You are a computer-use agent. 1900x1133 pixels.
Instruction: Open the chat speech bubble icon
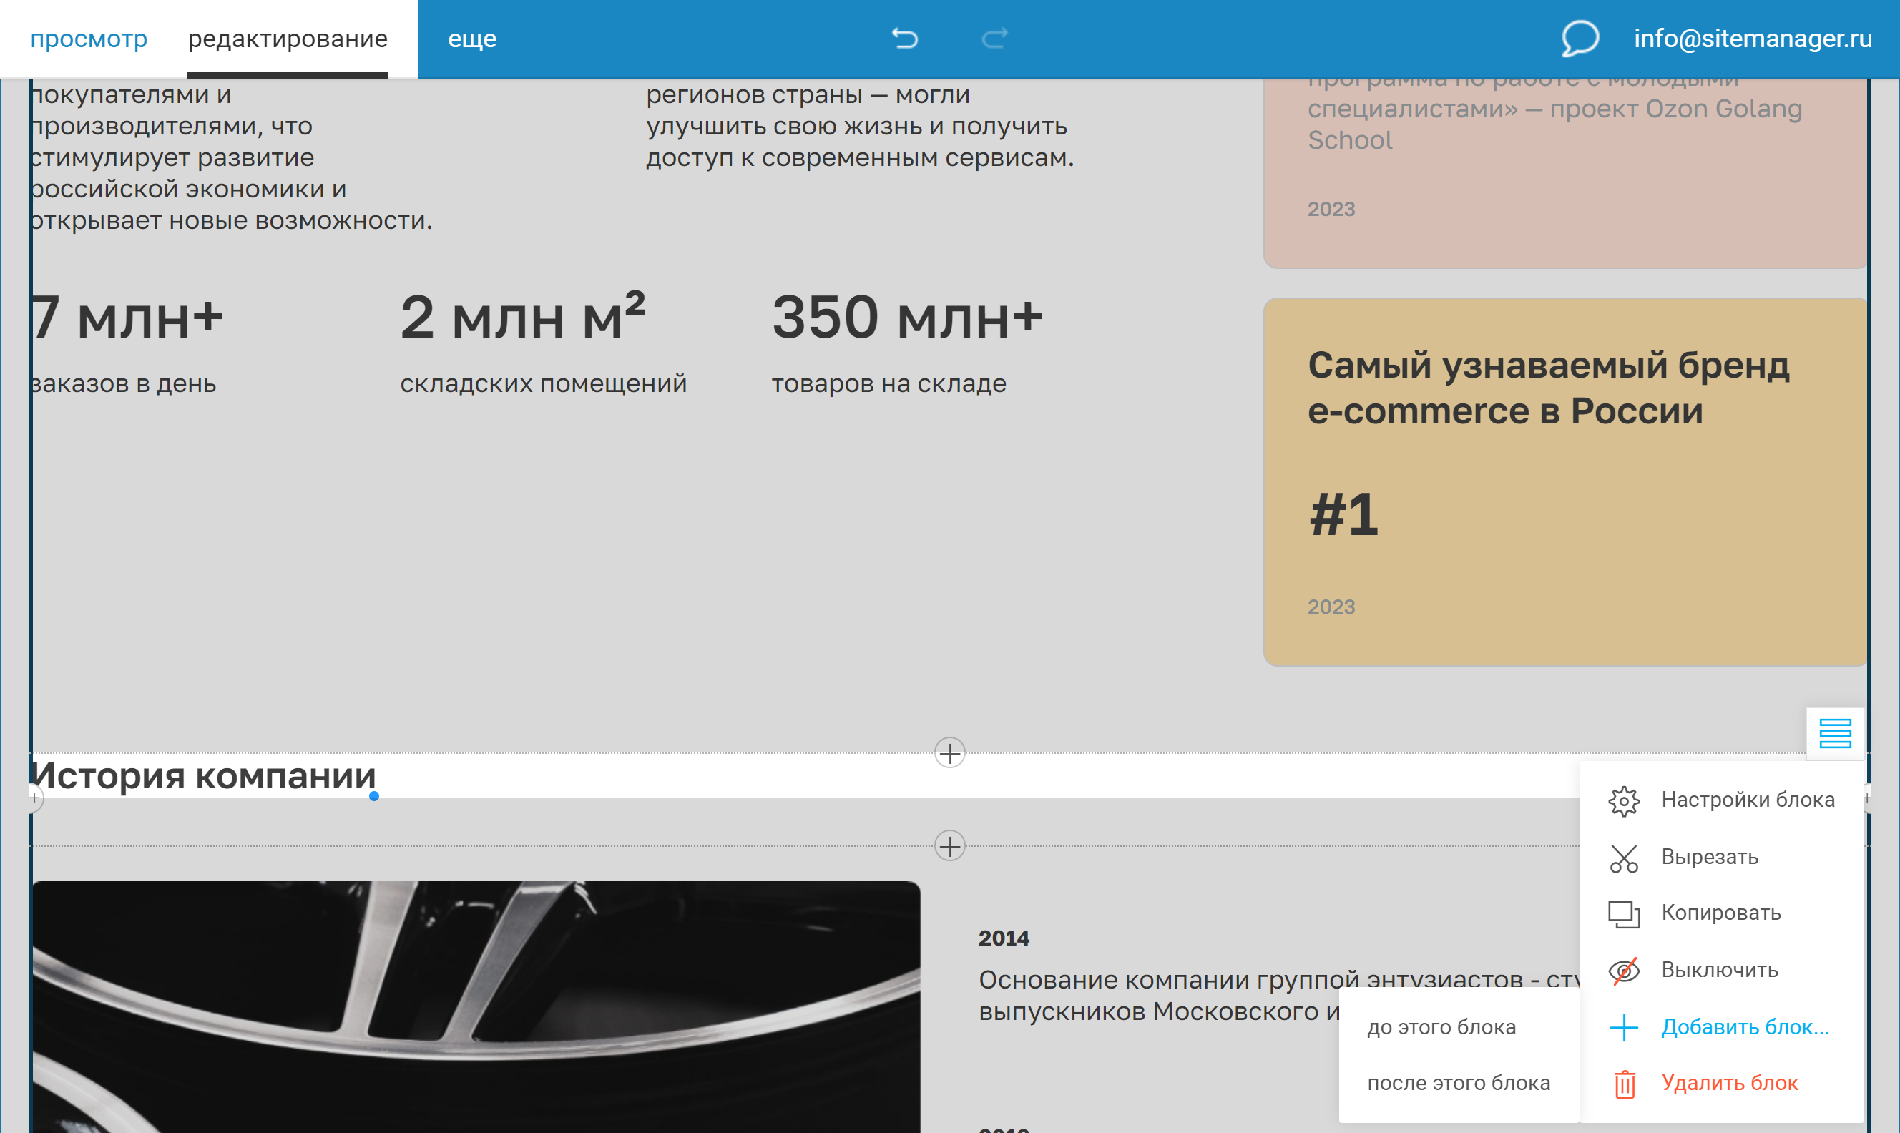(1579, 38)
